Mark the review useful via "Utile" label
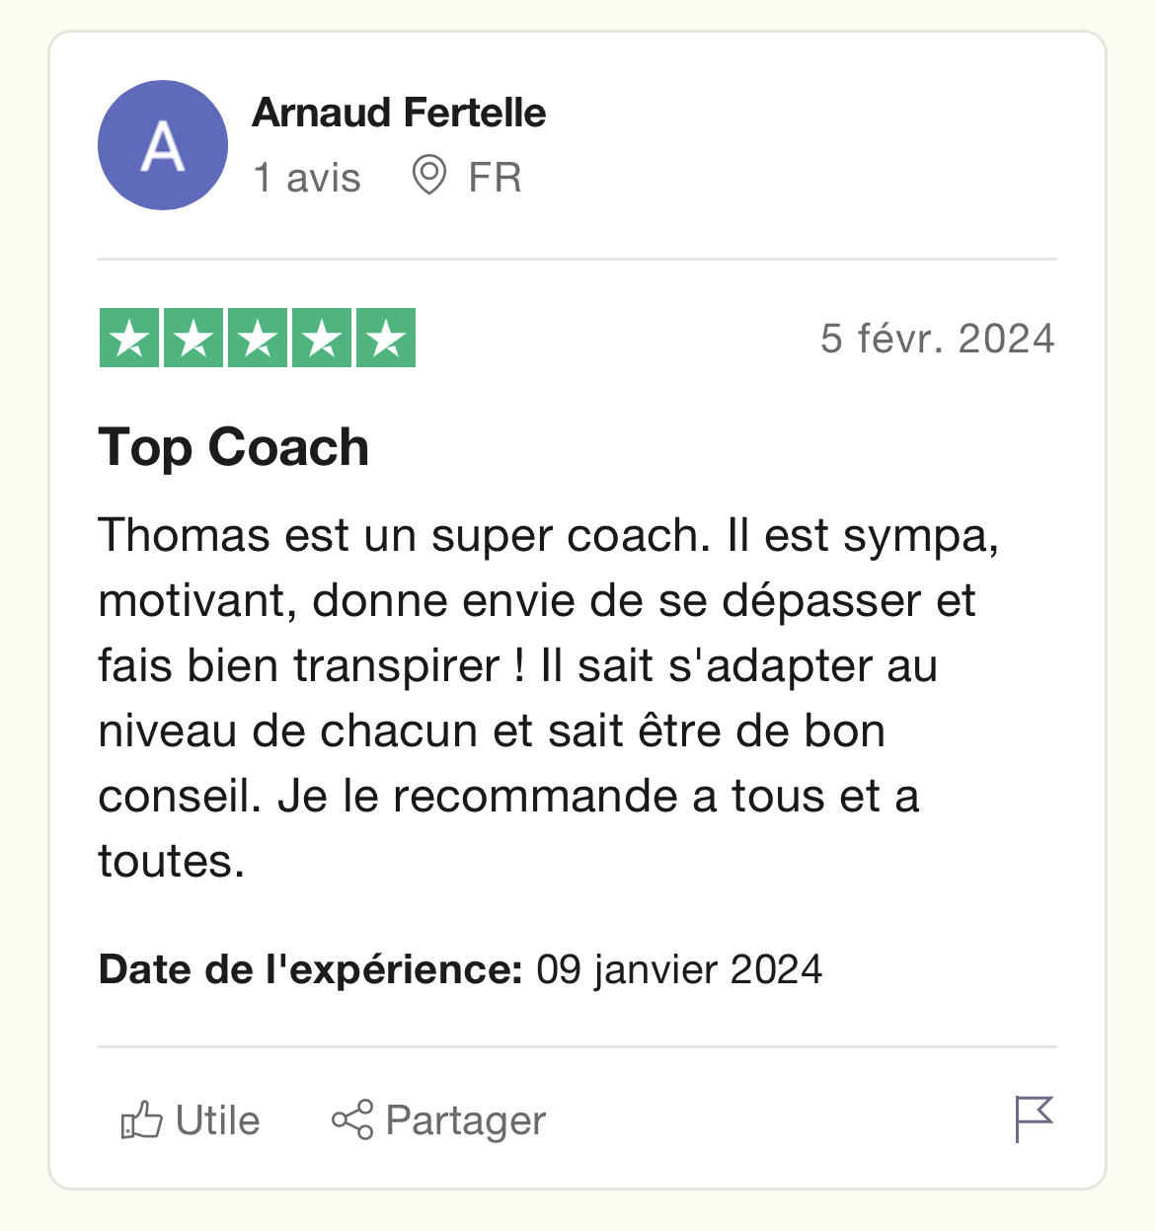This screenshot has height=1231, width=1155. click(217, 1120)
